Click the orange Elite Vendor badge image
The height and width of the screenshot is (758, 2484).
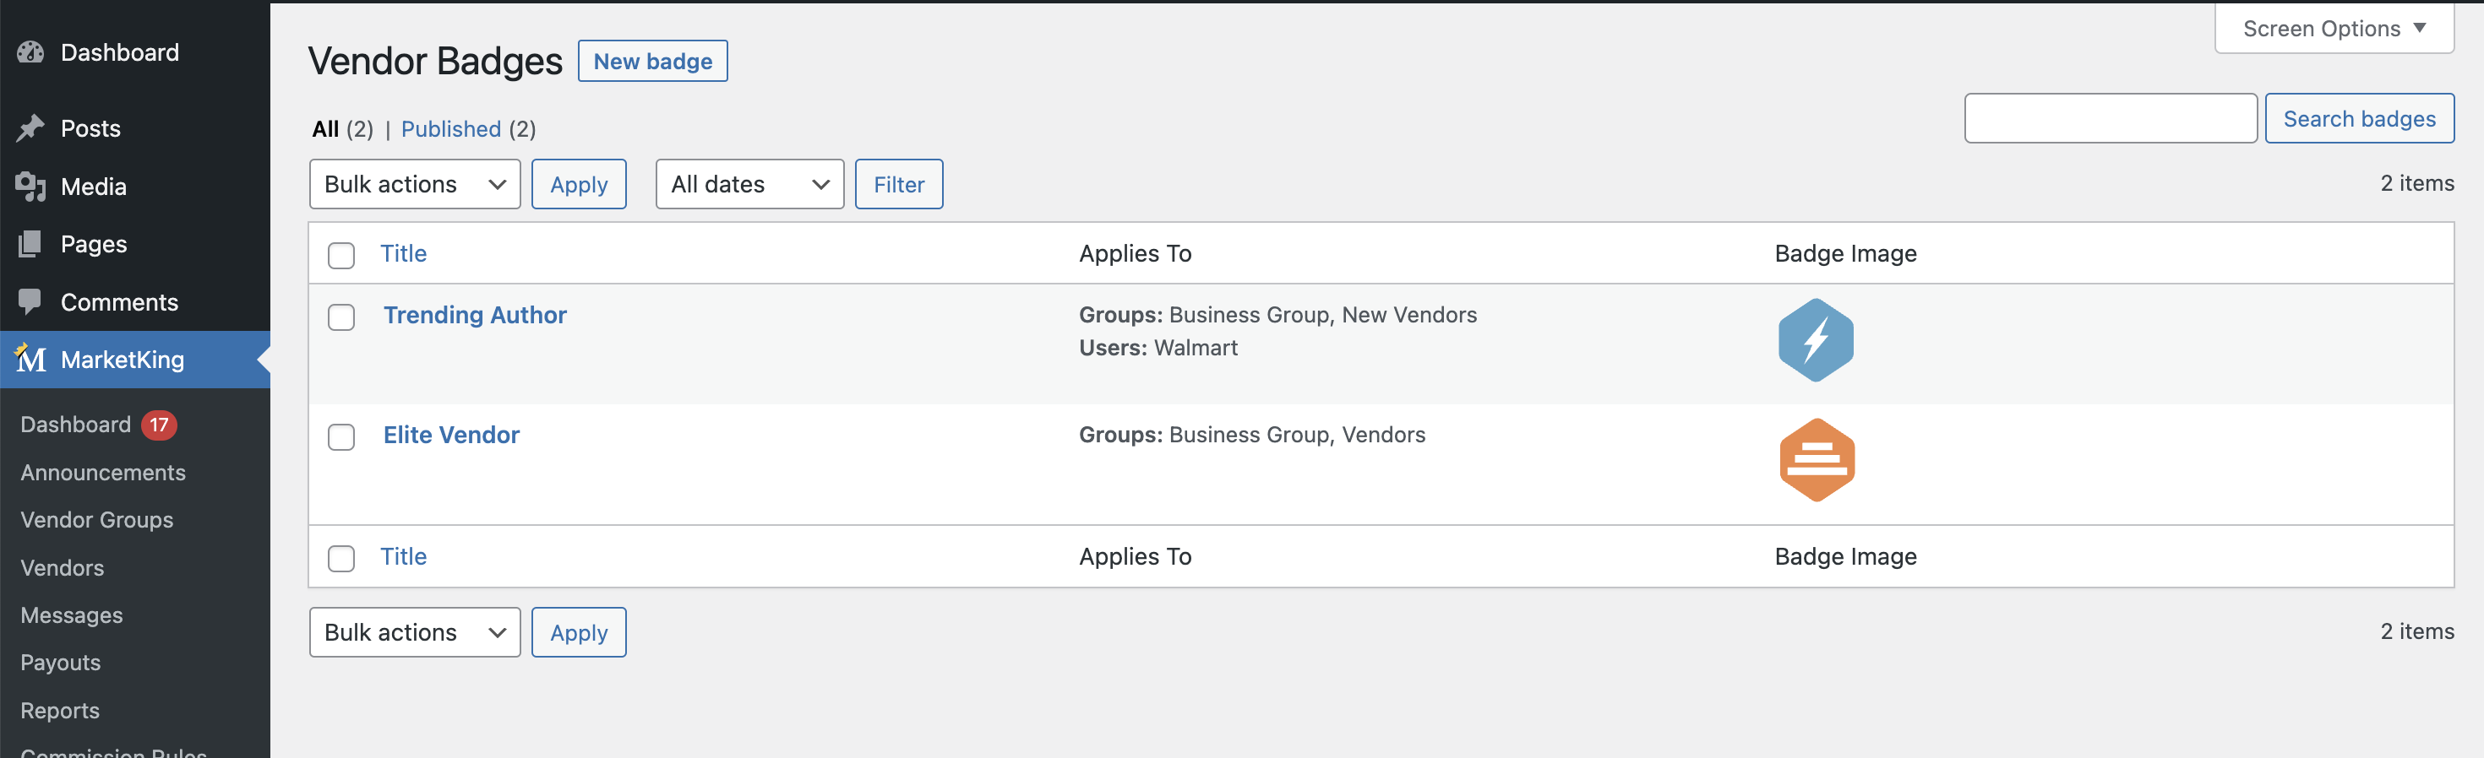click(1816, 460)
